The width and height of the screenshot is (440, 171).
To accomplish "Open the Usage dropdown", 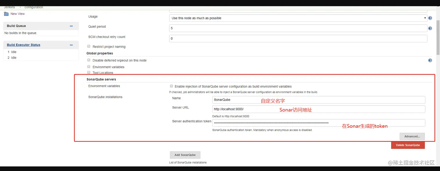I will (298, 18).
